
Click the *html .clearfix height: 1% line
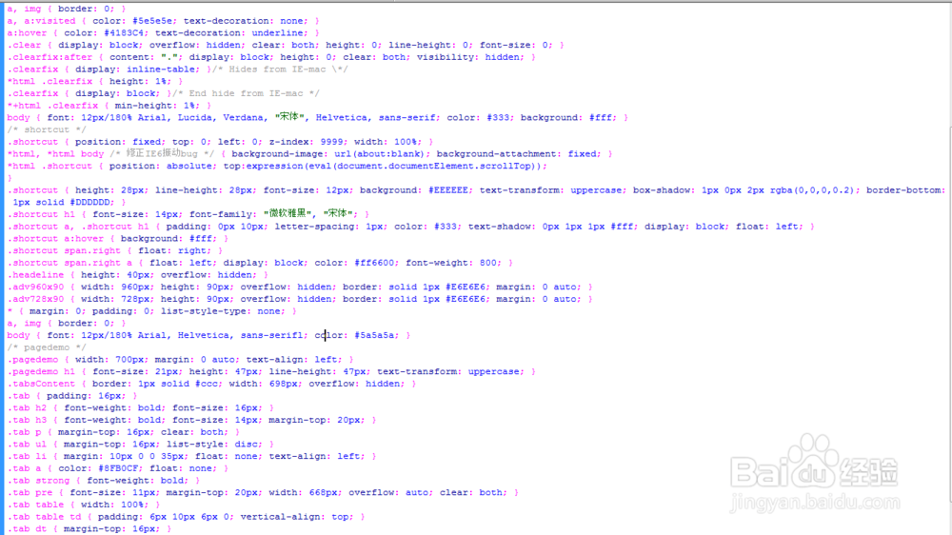(94, 81)
